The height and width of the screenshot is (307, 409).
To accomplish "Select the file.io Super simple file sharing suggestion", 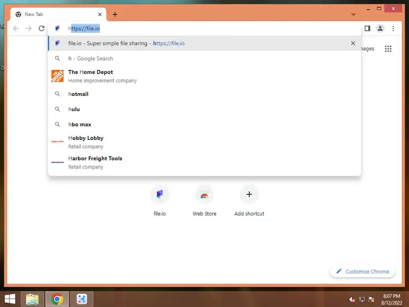I will 204,43.
